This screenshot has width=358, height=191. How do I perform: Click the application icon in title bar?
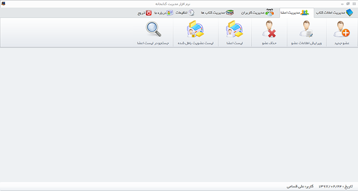point(3,4)
